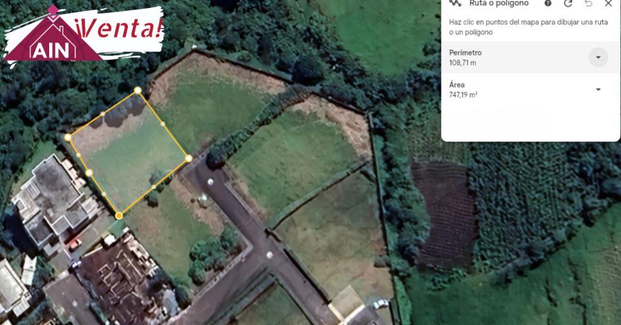Expand the Perímetro units dropdown
Viewport: 621px width, 325px height.
[598, 58]
